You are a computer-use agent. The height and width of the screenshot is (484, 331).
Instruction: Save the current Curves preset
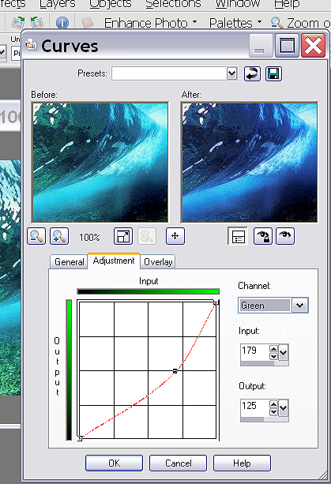click(273, 73)
